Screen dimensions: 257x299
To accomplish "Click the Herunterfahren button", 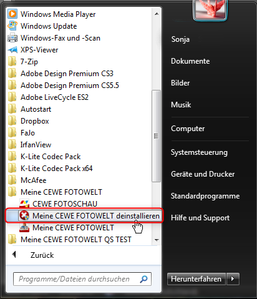I will click(196, 279).
